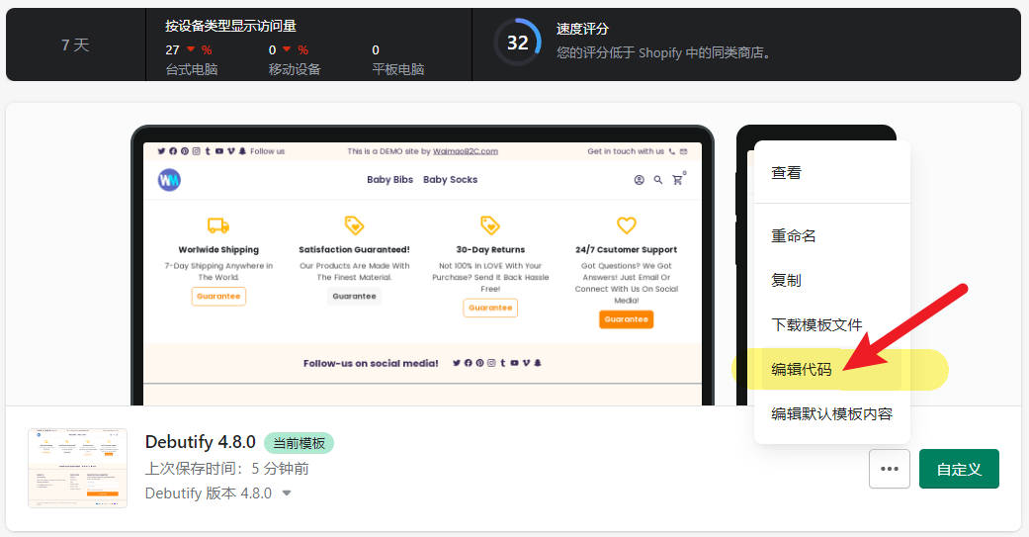The image size is (1029, 537).
Task: Click Guarantee button under 30-Day Returns
Action: click(490, 308)
